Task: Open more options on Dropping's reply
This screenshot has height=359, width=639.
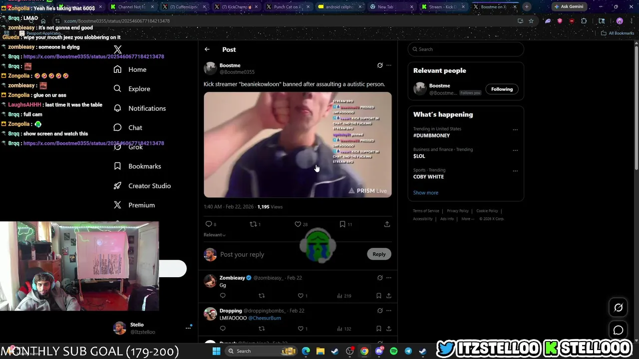Action: tap(389, 311)
